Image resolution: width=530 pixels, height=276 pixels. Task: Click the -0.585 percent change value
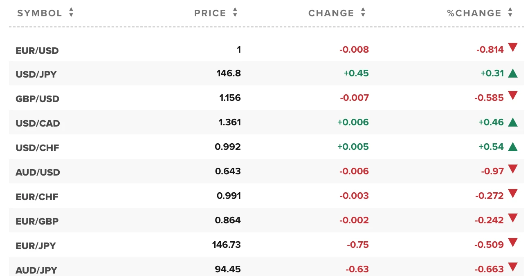coord(489,98)
